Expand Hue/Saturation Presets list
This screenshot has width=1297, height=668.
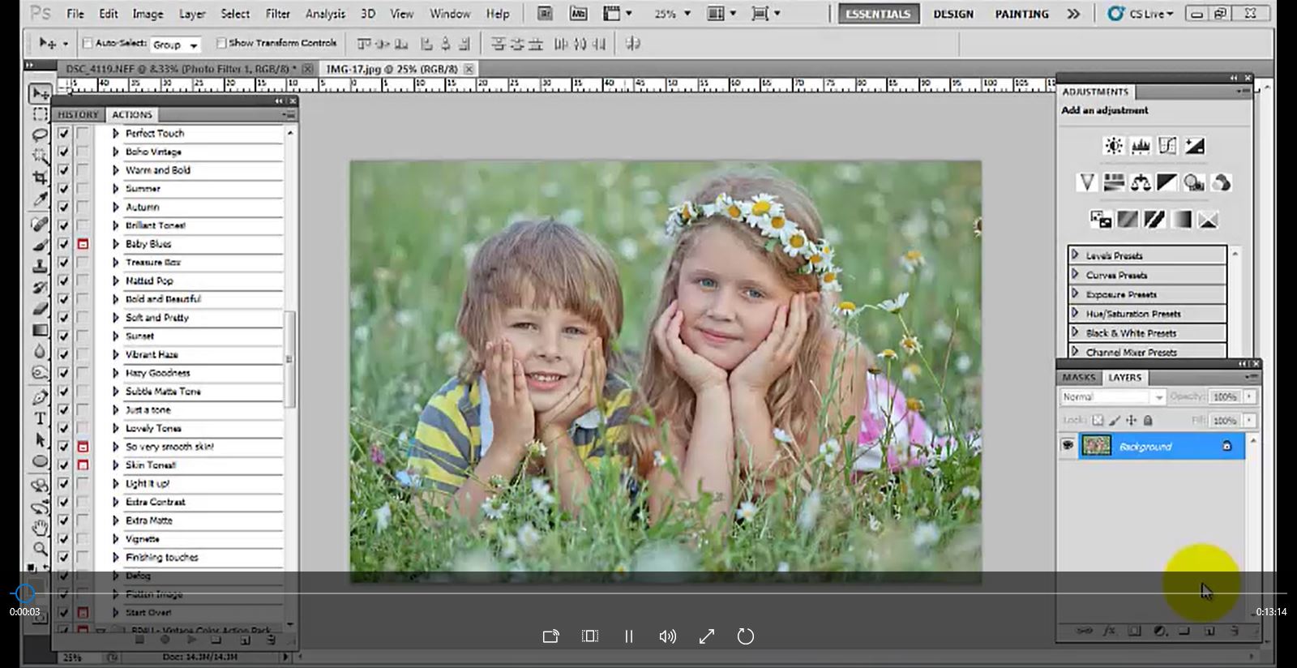pos(1076,313)
